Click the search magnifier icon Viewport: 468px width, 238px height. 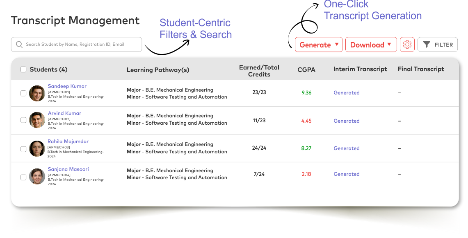[19, 45]
